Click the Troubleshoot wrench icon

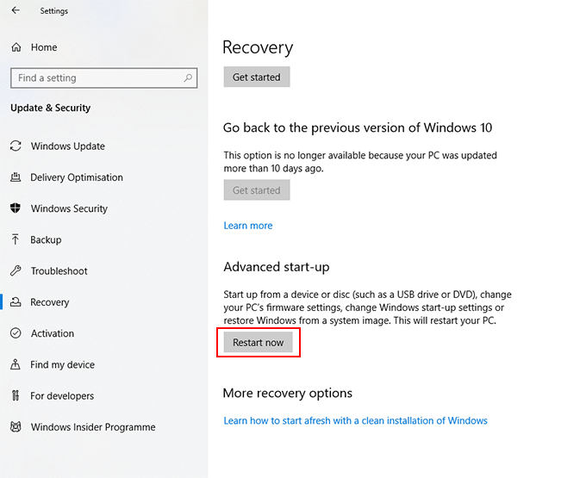(x=16, y=271)
